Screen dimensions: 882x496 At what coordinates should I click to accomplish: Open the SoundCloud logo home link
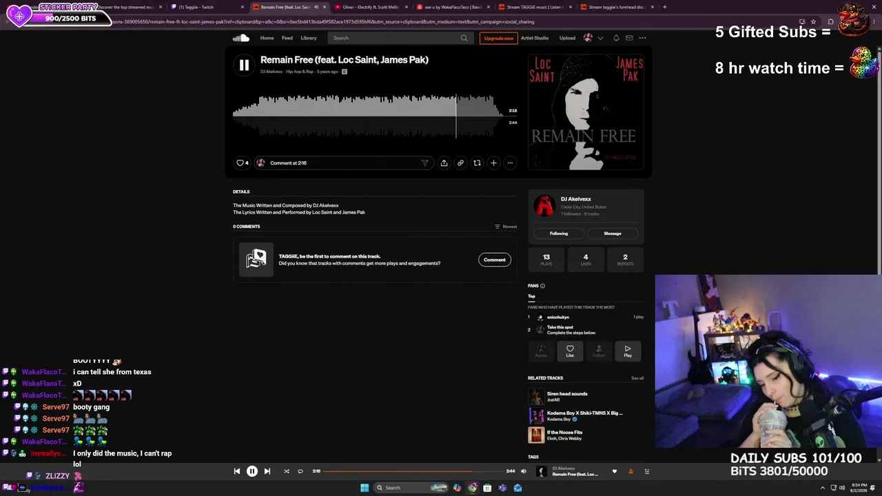click(x=240, y=38)
